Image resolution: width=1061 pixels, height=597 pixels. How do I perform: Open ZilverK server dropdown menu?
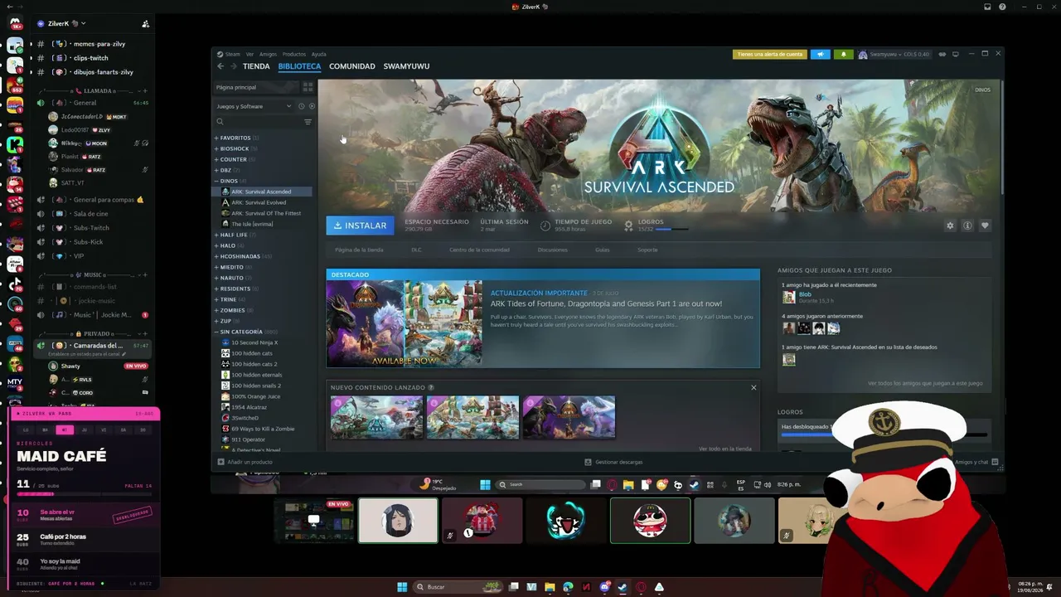[66, 24]
